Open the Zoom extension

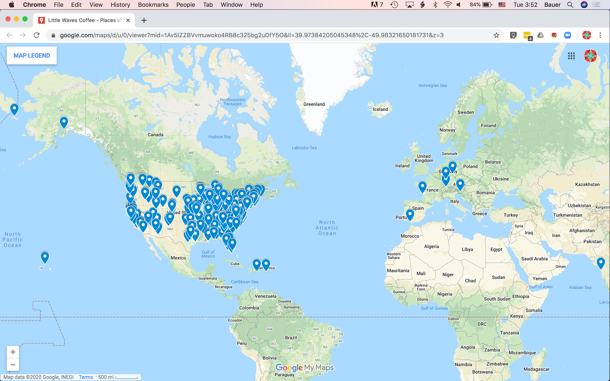pyautogui.click(x=568, y=35)
